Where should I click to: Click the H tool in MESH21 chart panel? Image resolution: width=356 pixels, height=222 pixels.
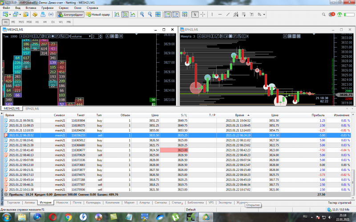click(x=26, y=36)
